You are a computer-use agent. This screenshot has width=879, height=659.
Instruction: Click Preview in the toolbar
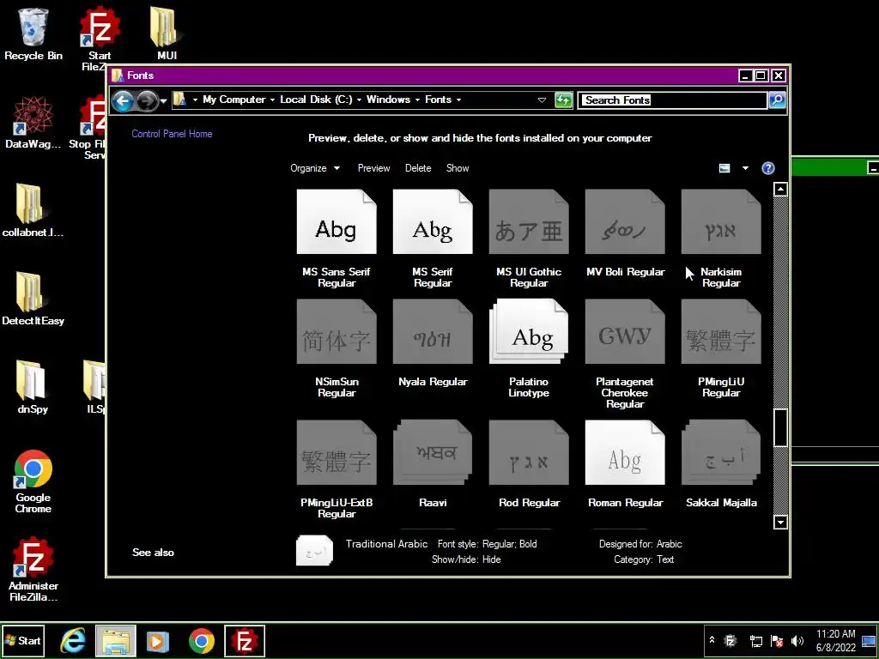(374, 168)
